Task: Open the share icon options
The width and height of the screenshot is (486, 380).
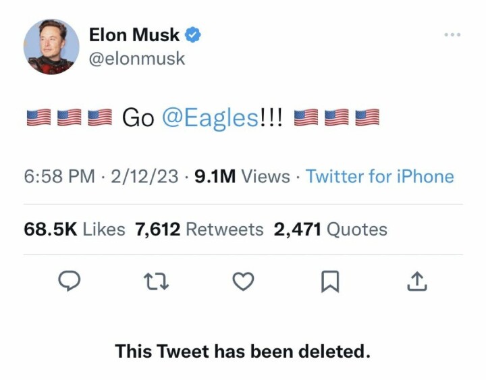Action: (416, 282)
